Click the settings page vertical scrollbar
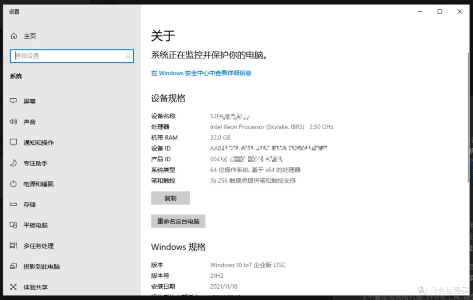Screen dimensions: 473x300 coord(468,118)
